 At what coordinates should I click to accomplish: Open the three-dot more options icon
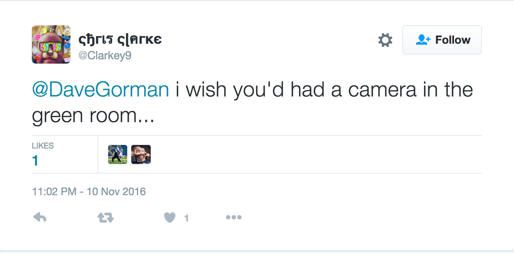coord(234,217)
